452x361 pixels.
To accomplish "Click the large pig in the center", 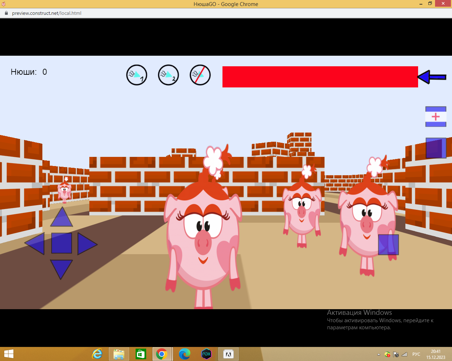I will [x=203, y=227].
